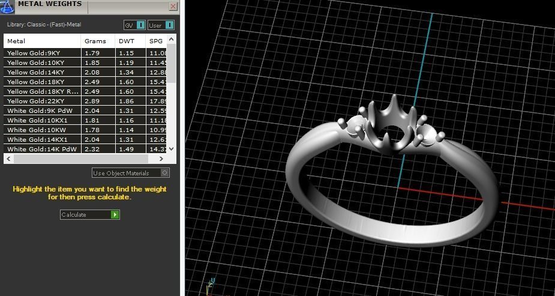
Task: Select the White Gold:10KW row
Action: coord(85,130)
